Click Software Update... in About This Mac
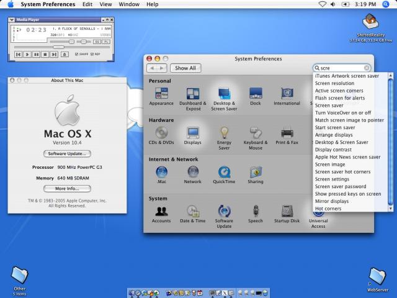Viewport: 397px width, 298px height. 67,154
